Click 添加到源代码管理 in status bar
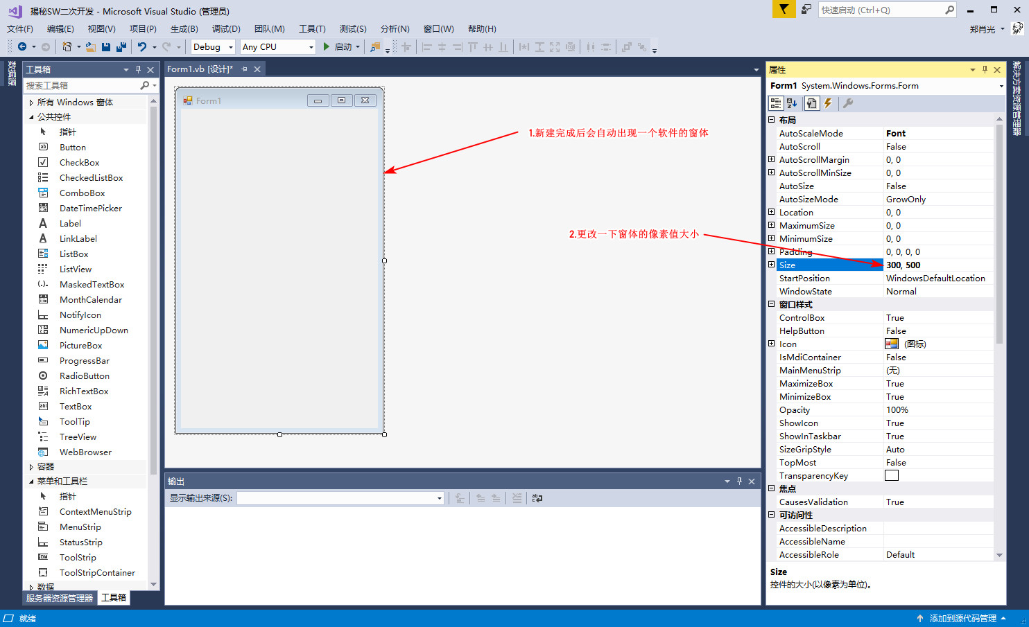Image resolution: width=1029 pixels, height=627 pixels. point(962,618)
